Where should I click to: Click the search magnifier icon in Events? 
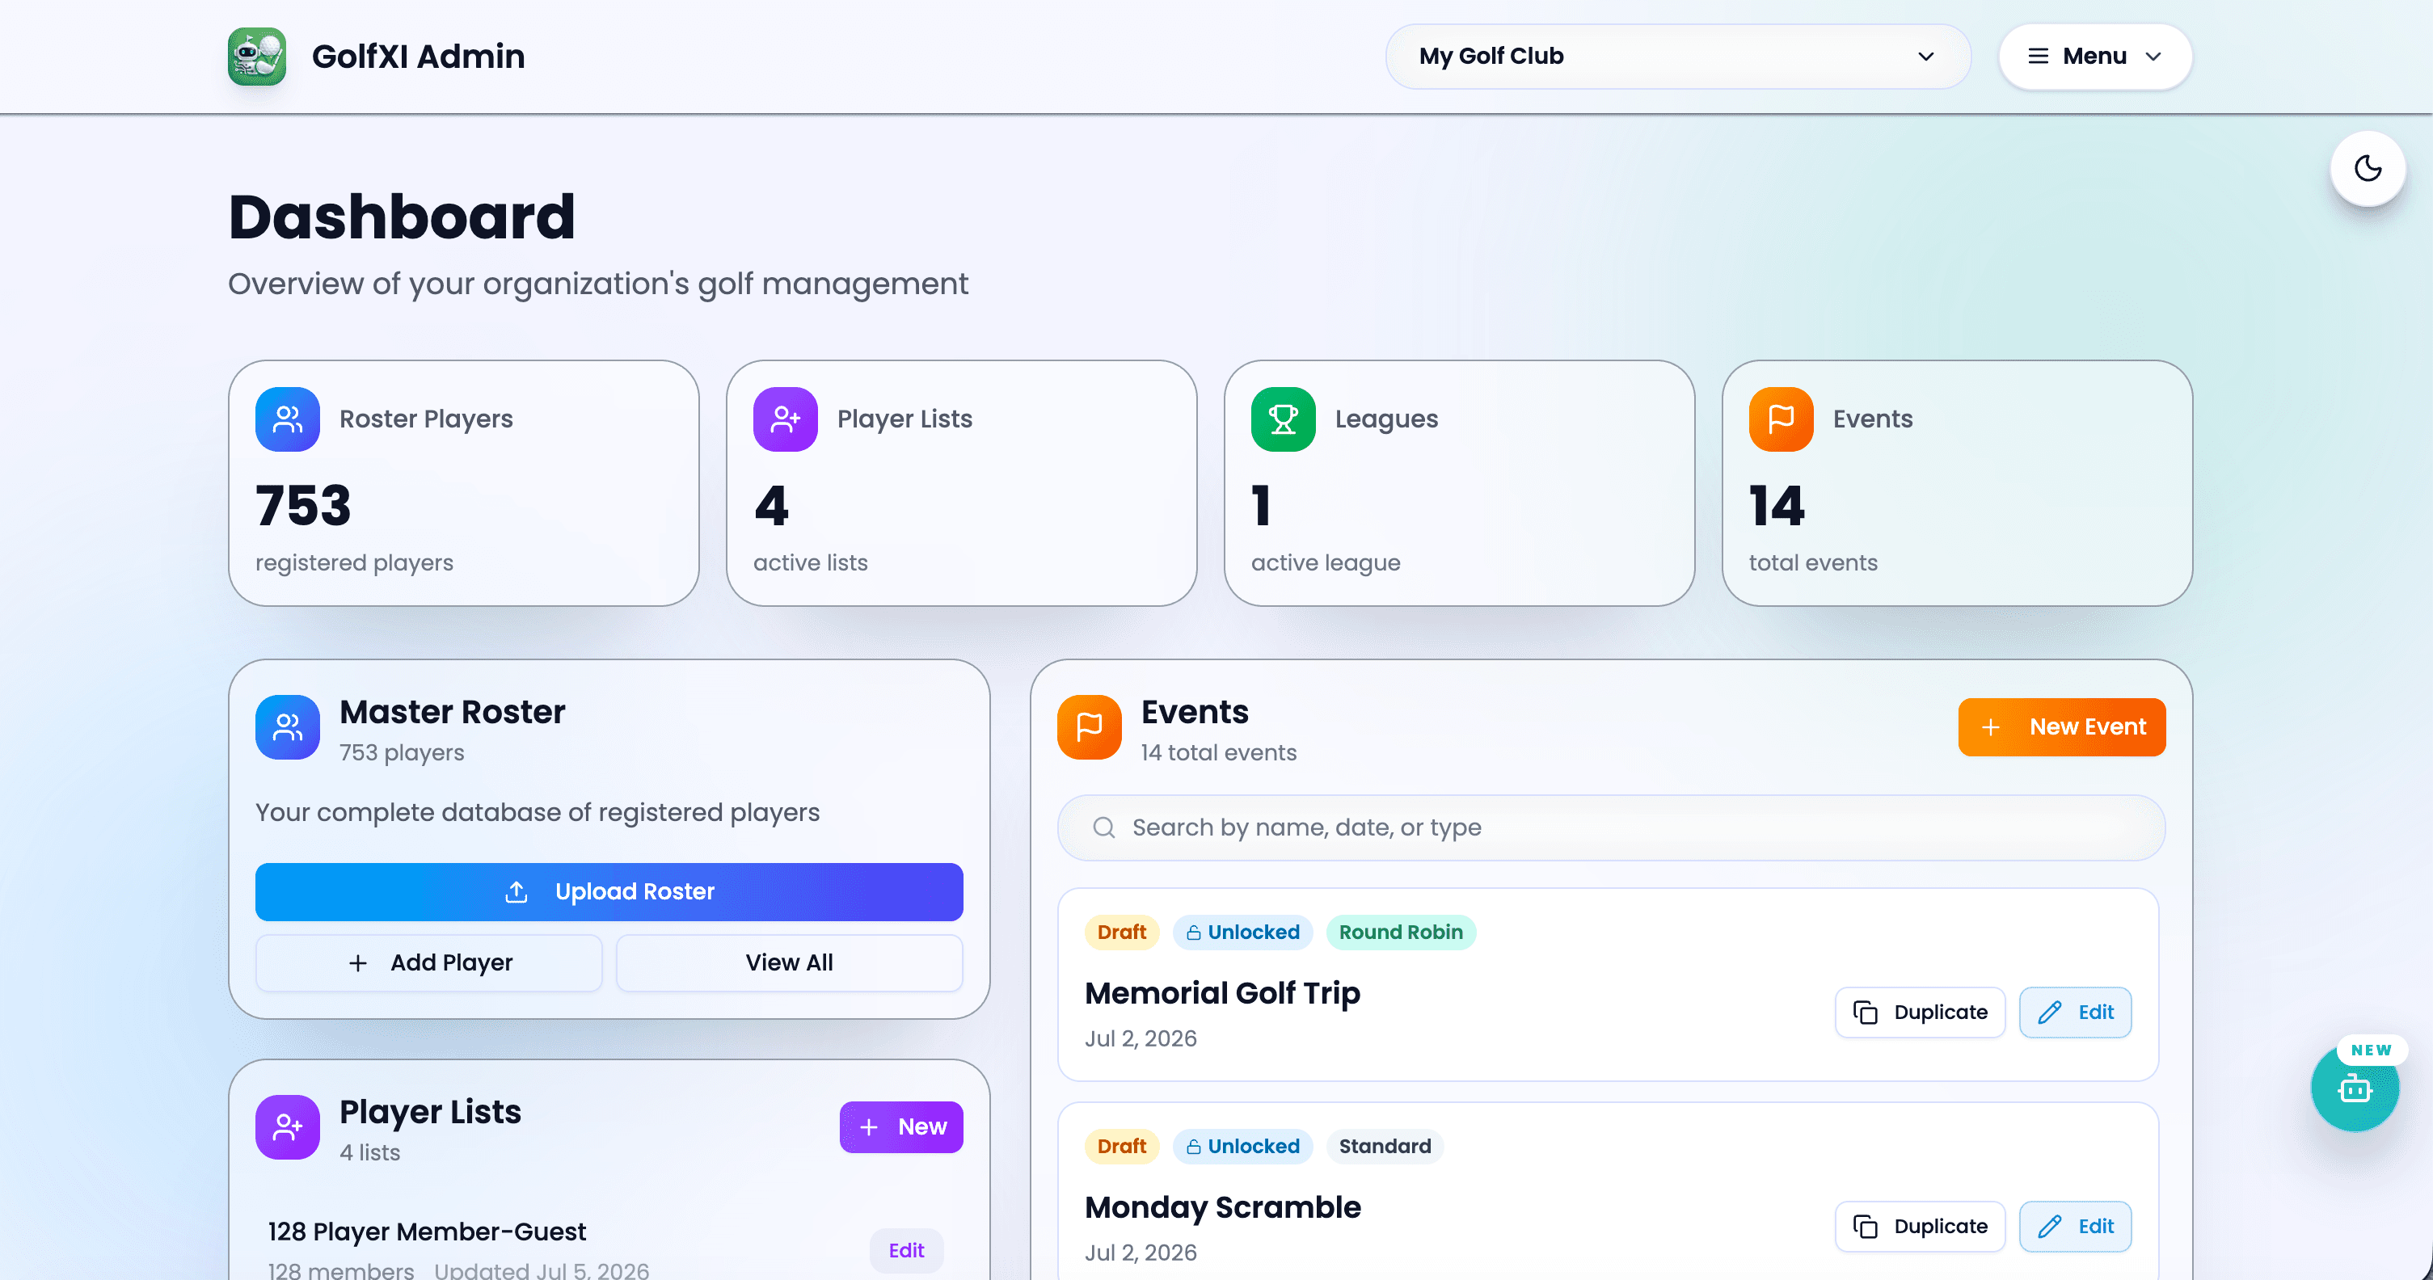point(1103,827)
